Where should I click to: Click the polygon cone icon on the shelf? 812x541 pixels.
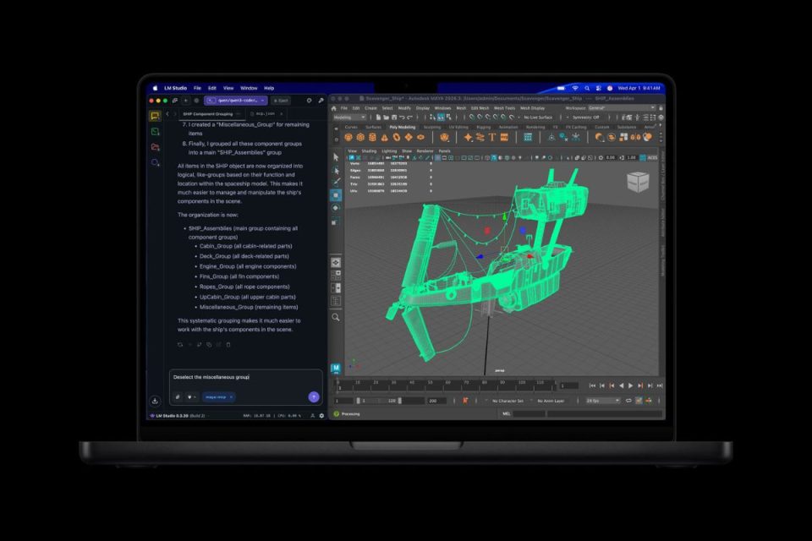(384, 137)
